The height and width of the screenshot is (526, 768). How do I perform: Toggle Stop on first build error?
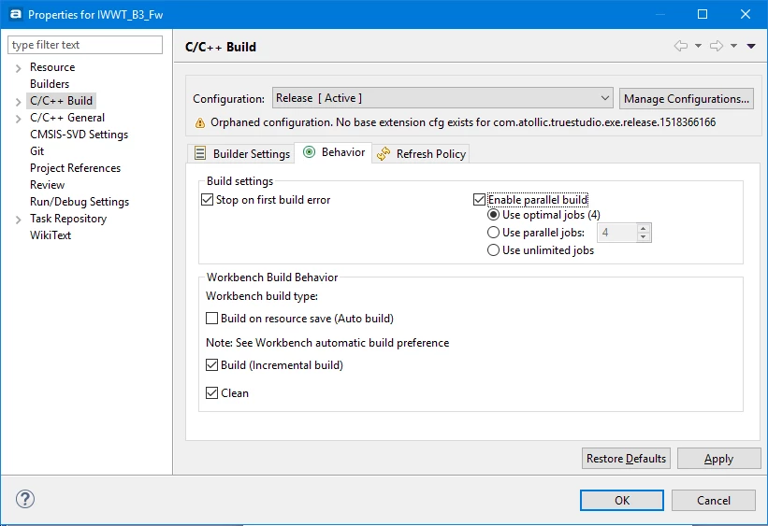[x=207, y=200]
